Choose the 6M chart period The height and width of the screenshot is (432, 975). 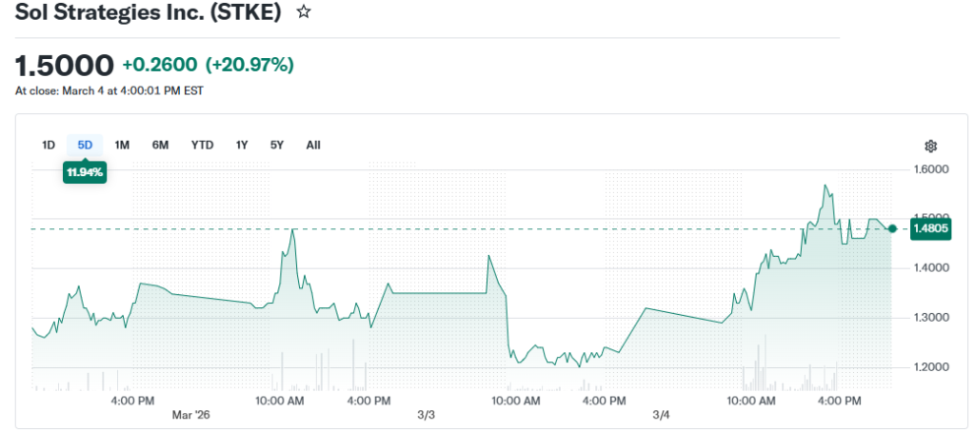point(160,145)
